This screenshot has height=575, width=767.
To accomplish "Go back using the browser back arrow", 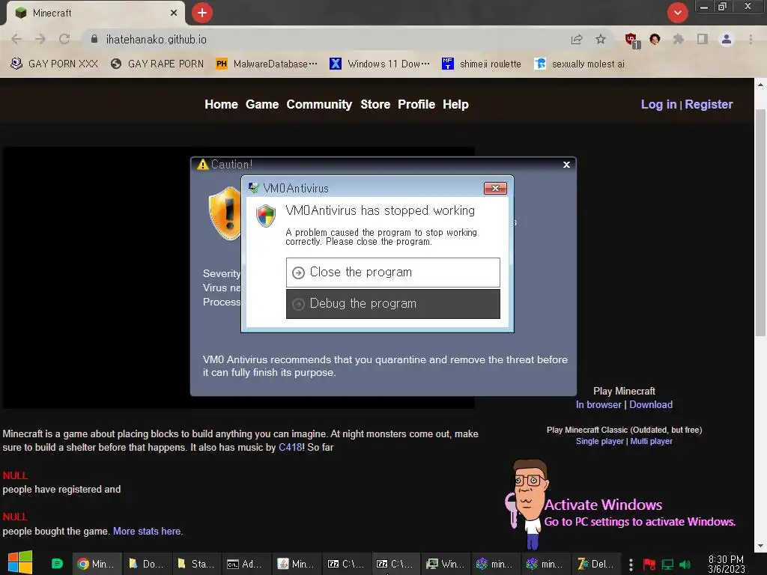I will (16, 39).
